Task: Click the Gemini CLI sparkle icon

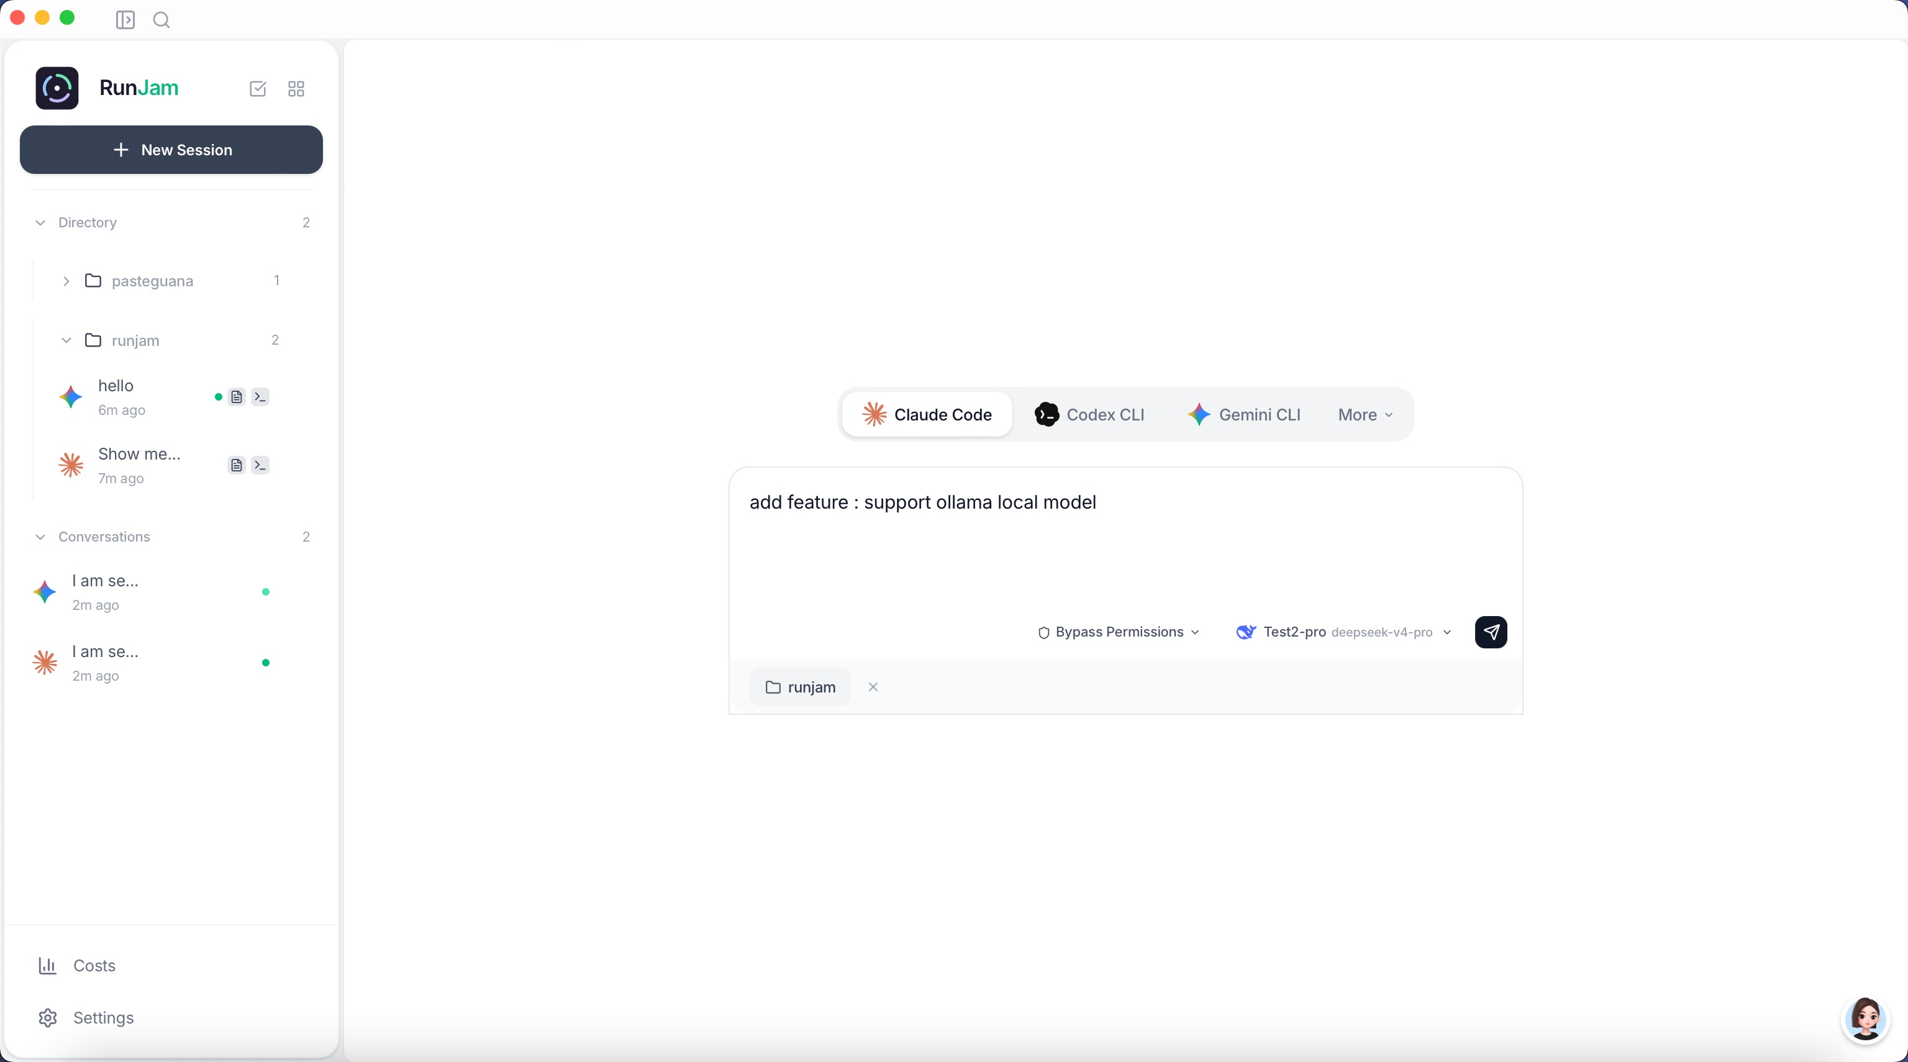Action: 1199,414
